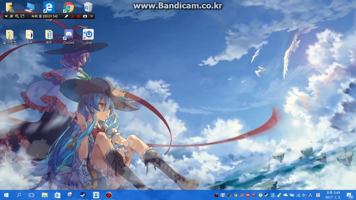The width and height of the screenshot is (356, 200).
Task: Select the Uplay desktop shortcut
Action: pos(88,37)
